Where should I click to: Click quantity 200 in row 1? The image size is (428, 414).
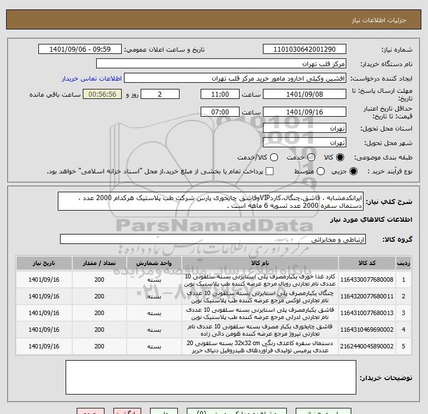tap(99, 280)
